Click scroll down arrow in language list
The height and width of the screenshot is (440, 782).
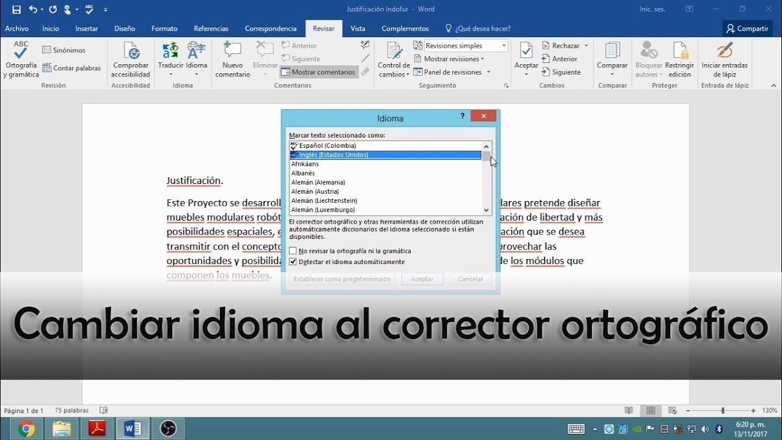pyautogui.click(x=487, y=210)
